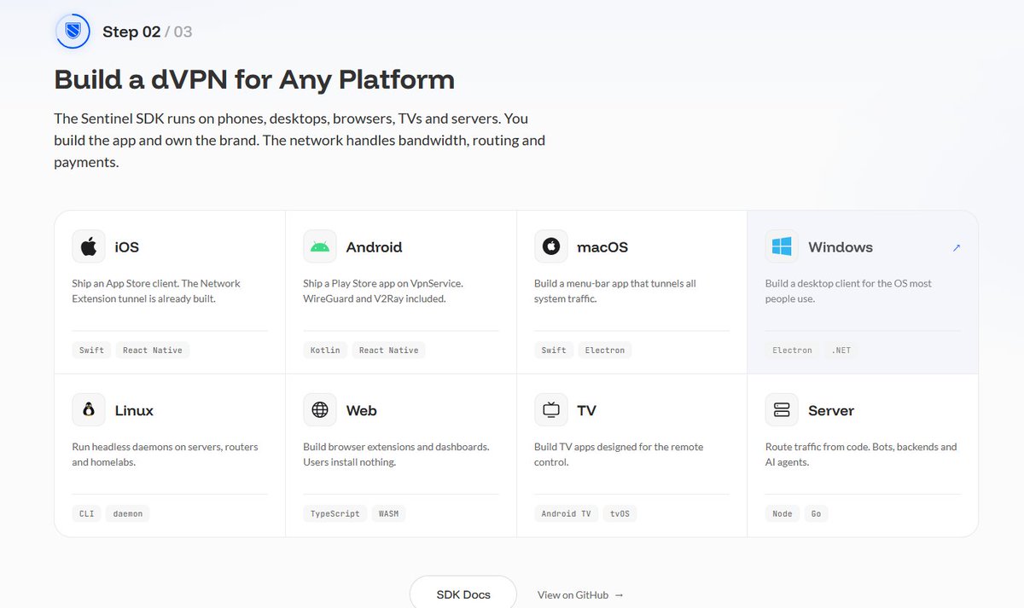The height and width of the screenshot is (608, 1024).
Task: Open the Linux platform title
Action: 134,411
